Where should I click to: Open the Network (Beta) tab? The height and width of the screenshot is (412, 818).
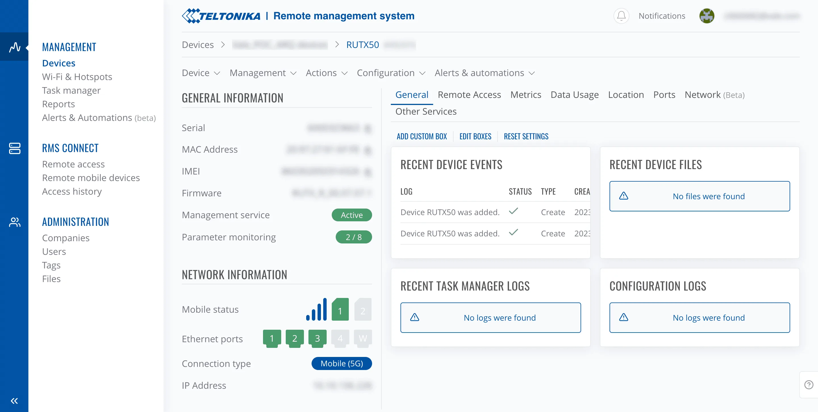(x=715, y=95)
